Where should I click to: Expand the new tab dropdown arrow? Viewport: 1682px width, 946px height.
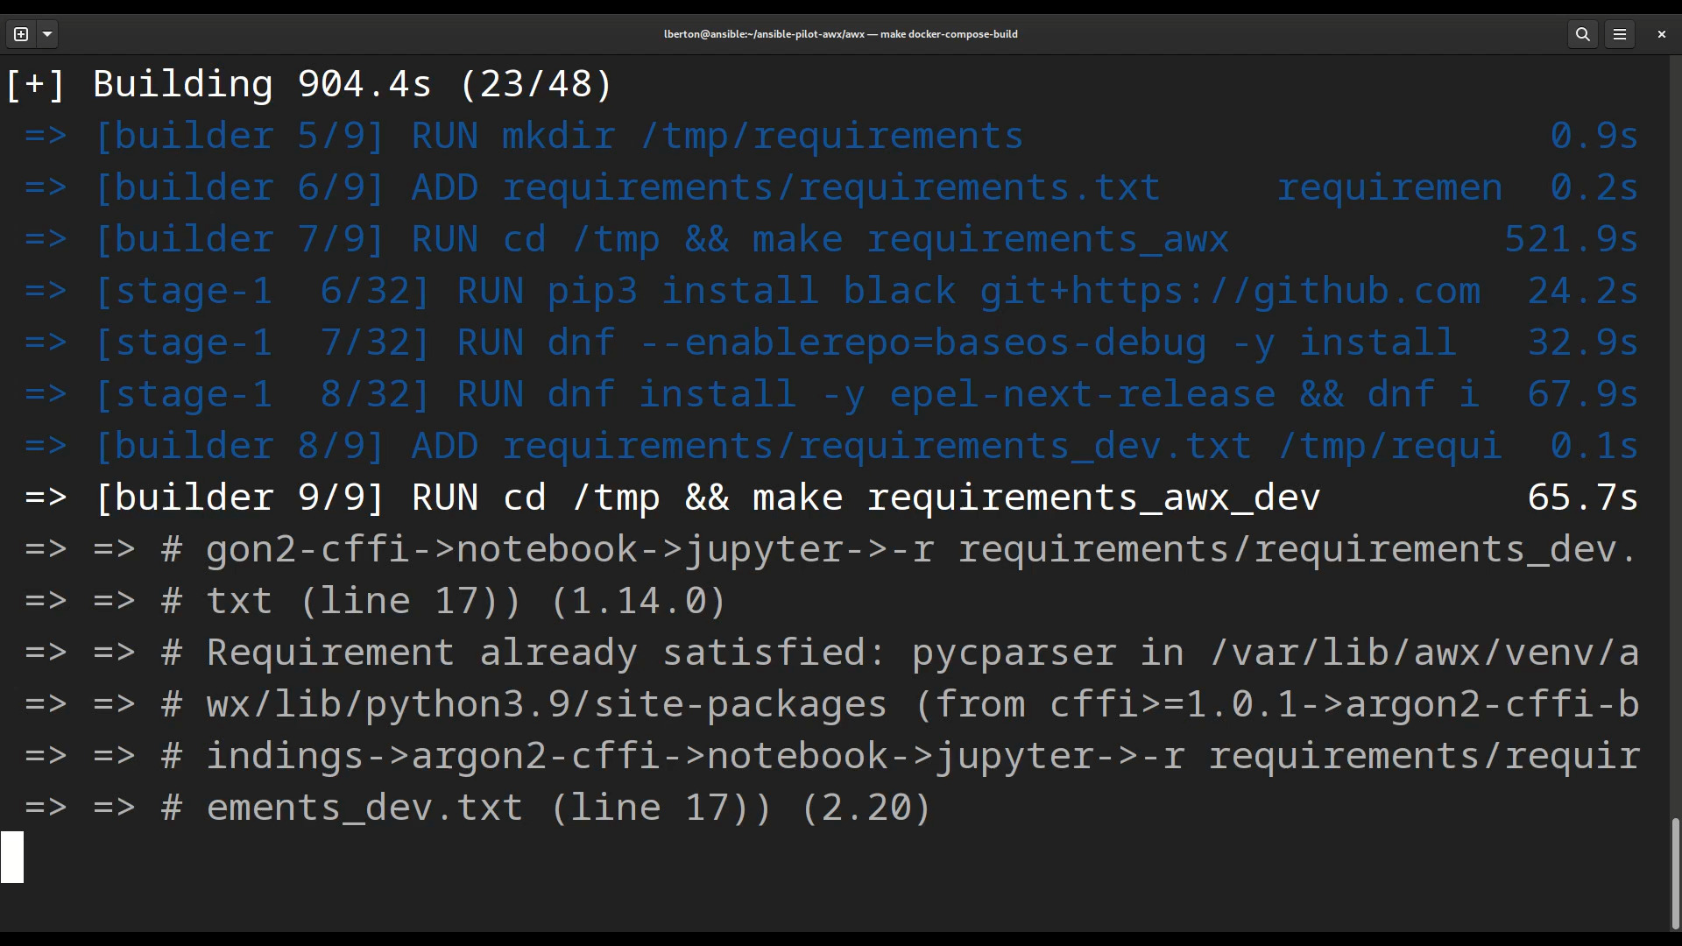click(x=47, y=34)
